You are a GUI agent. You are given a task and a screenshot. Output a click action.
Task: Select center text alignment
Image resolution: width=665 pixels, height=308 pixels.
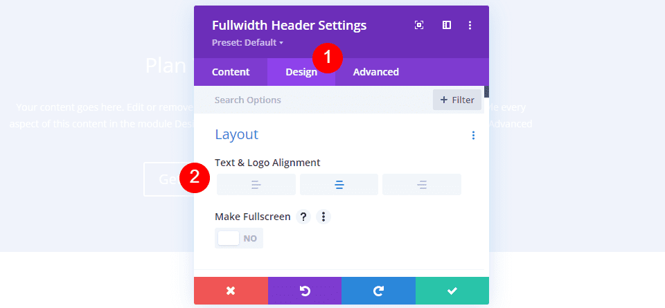click(x=339, y=185)
